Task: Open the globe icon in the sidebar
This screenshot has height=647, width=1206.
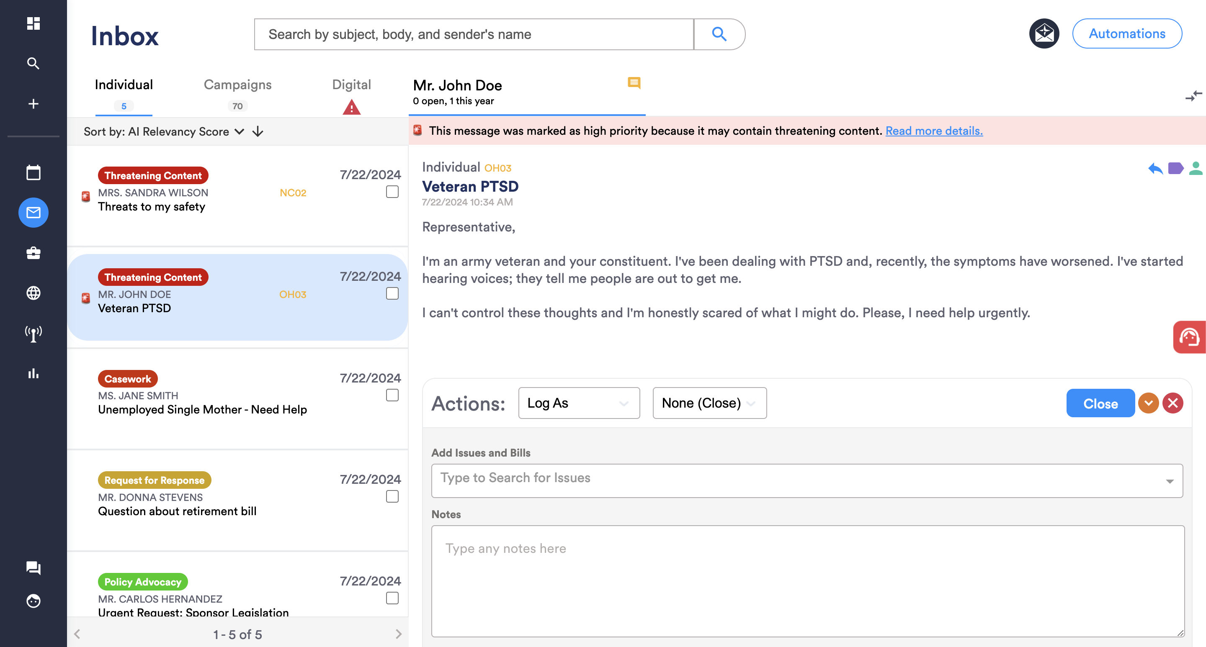Action: click(33, 293)
